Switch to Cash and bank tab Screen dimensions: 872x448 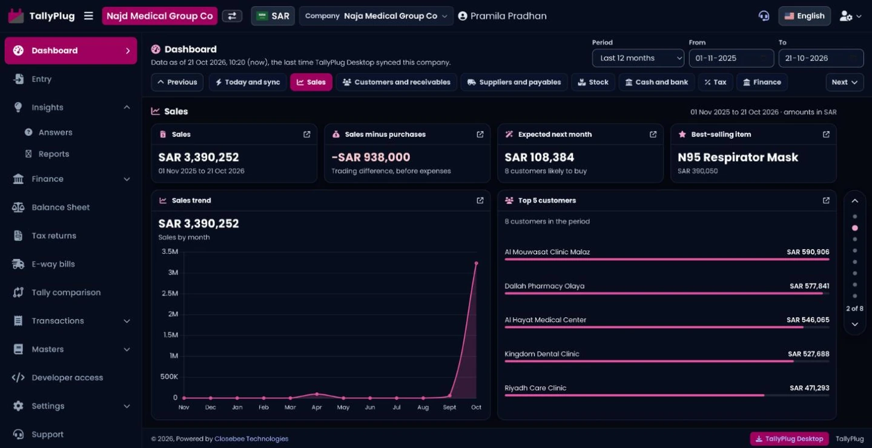click(656, 82)
